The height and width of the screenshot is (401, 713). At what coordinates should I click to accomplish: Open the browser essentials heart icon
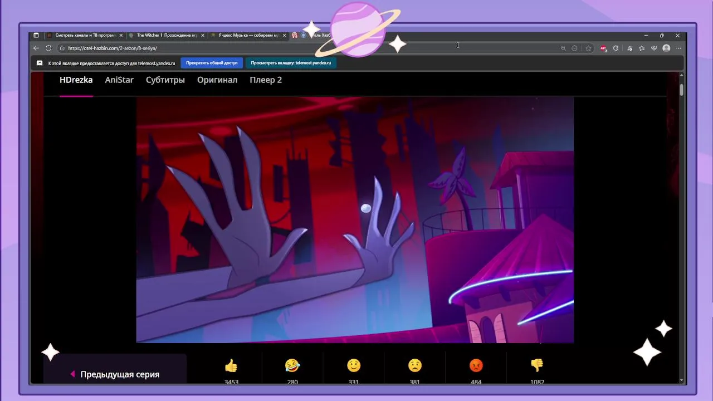click(654, 48)
